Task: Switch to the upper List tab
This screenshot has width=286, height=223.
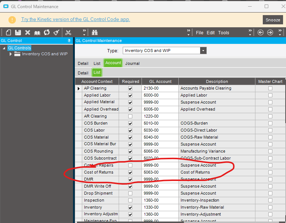Action: (x=97, y=63)
